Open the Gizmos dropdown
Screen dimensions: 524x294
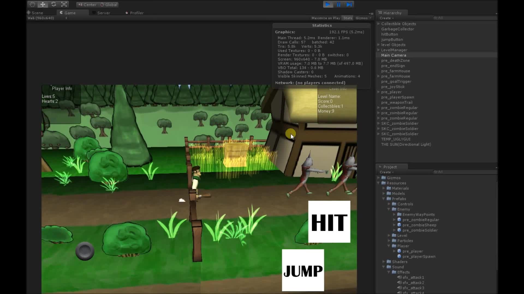[362, 18]
